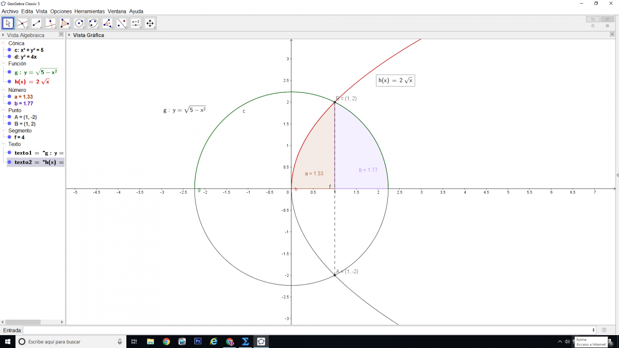Hide conic c using its visibility bullet
The width and height of the screenshot is (619, 348).
(x=9, y=51)
